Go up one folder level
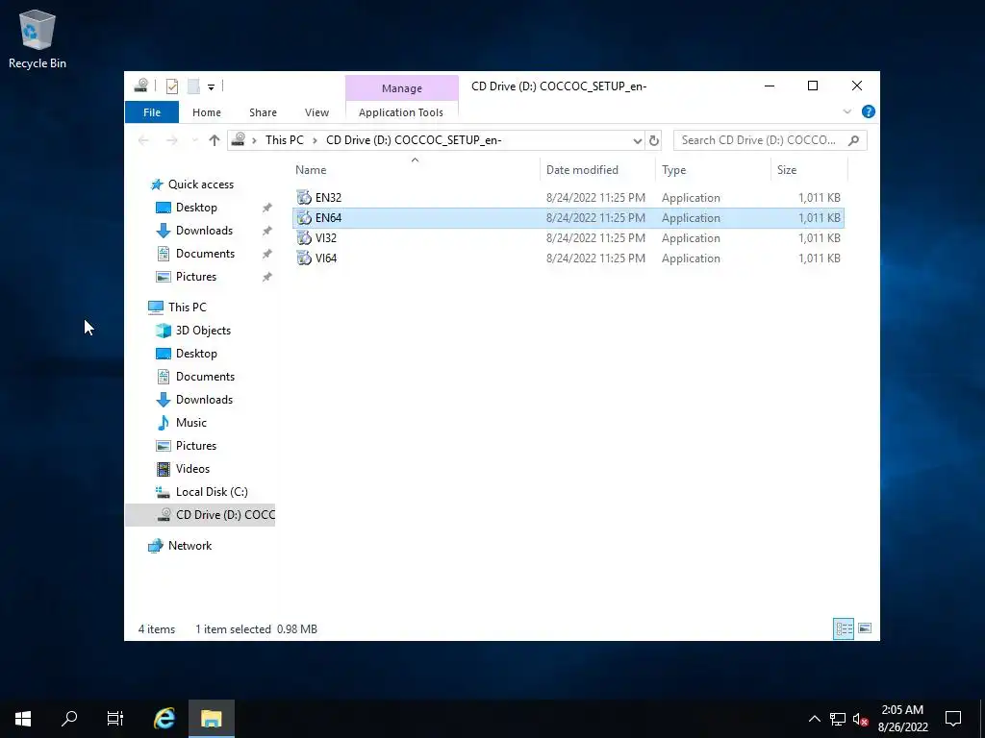Image resolution: width=985 pixels, height=738 pixels. click(x=215, y=140)
